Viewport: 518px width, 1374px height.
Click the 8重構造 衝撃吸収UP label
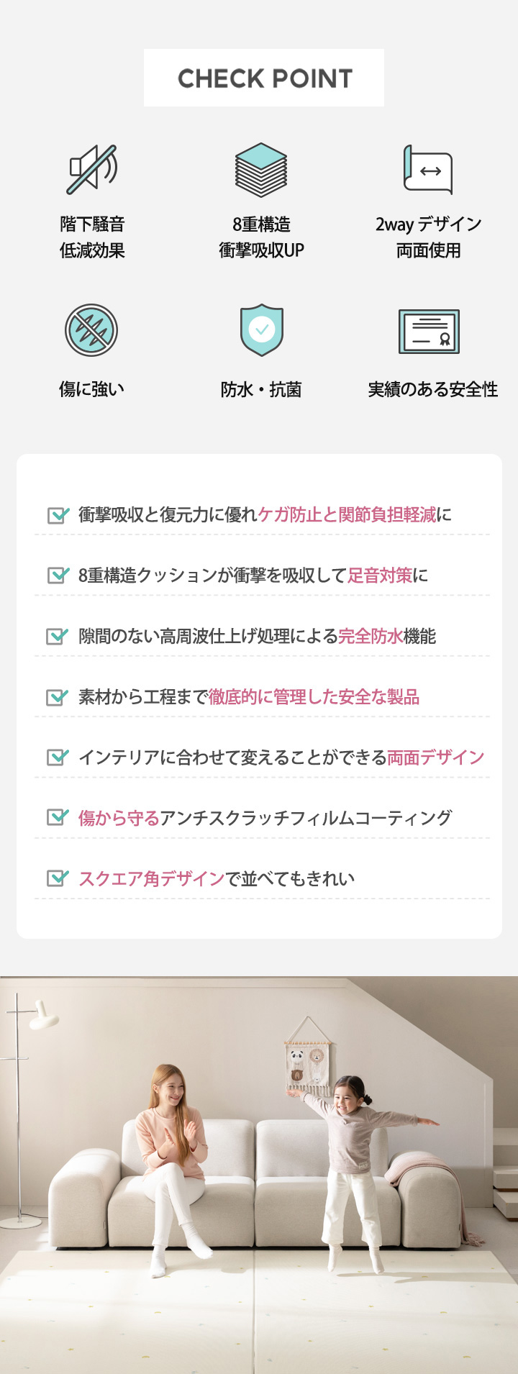pos(261,237)
